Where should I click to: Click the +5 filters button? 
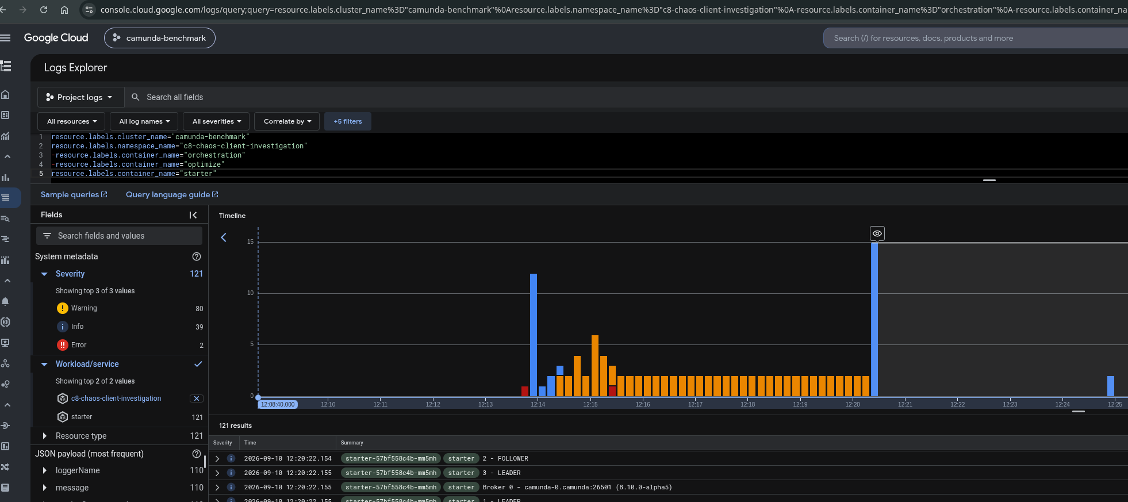[348, 121]
